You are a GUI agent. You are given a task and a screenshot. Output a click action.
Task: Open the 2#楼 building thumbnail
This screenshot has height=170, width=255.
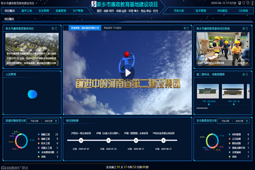tap(233, 91)
